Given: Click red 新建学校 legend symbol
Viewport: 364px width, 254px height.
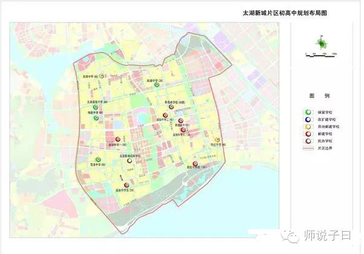Looking at the screenshot, I should pyautogui.click(x=308, y=134).
